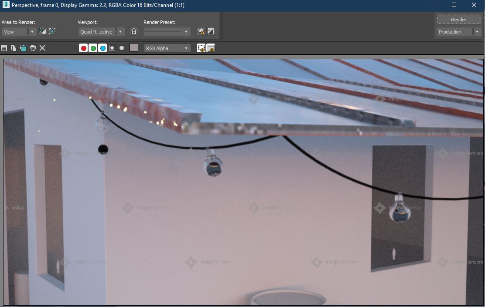
Task: Click the Render button
Action: [458, 20]
